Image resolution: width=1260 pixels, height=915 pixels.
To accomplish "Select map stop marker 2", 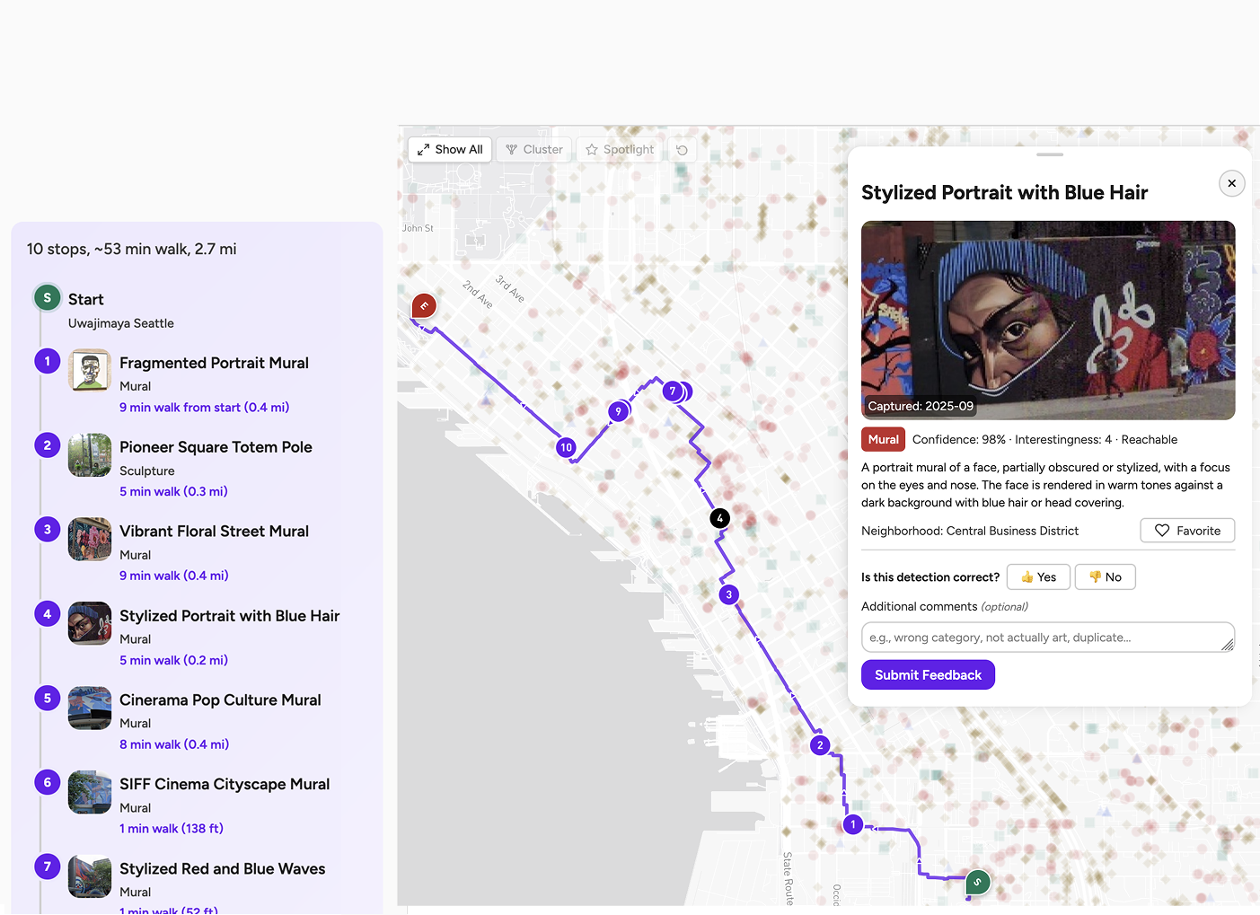I will [x=820, y=745].
